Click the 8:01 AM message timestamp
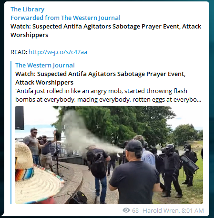This screenshot has height=218, width=214. (x=193, y=211)
